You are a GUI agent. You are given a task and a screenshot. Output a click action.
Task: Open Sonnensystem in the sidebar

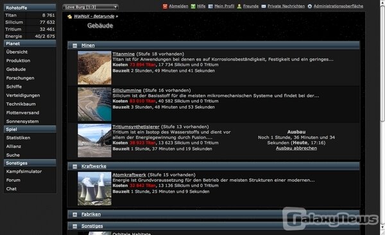coord(22,122)
